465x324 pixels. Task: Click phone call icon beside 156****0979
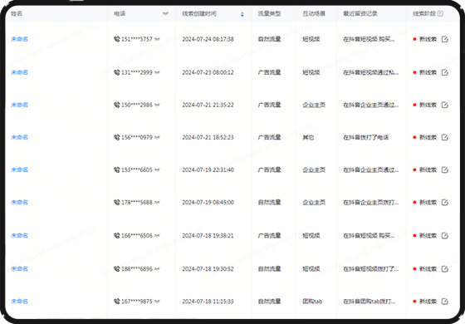click(117, 137)
